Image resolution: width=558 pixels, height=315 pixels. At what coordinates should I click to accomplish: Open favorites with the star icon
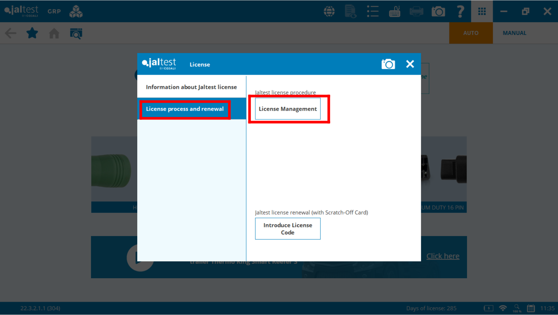(32, 33)
